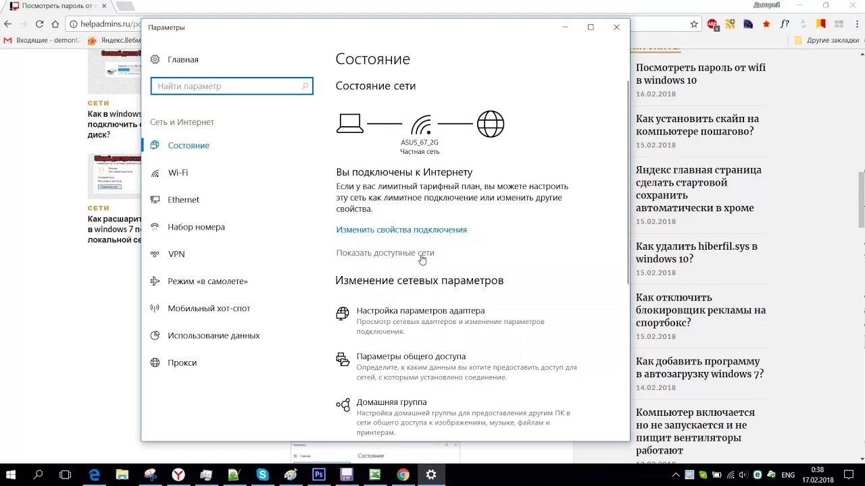The width and height of the screenshot is (865, 486).
Task: Open Task View on taskbar
Action: (x=66, y=475)
